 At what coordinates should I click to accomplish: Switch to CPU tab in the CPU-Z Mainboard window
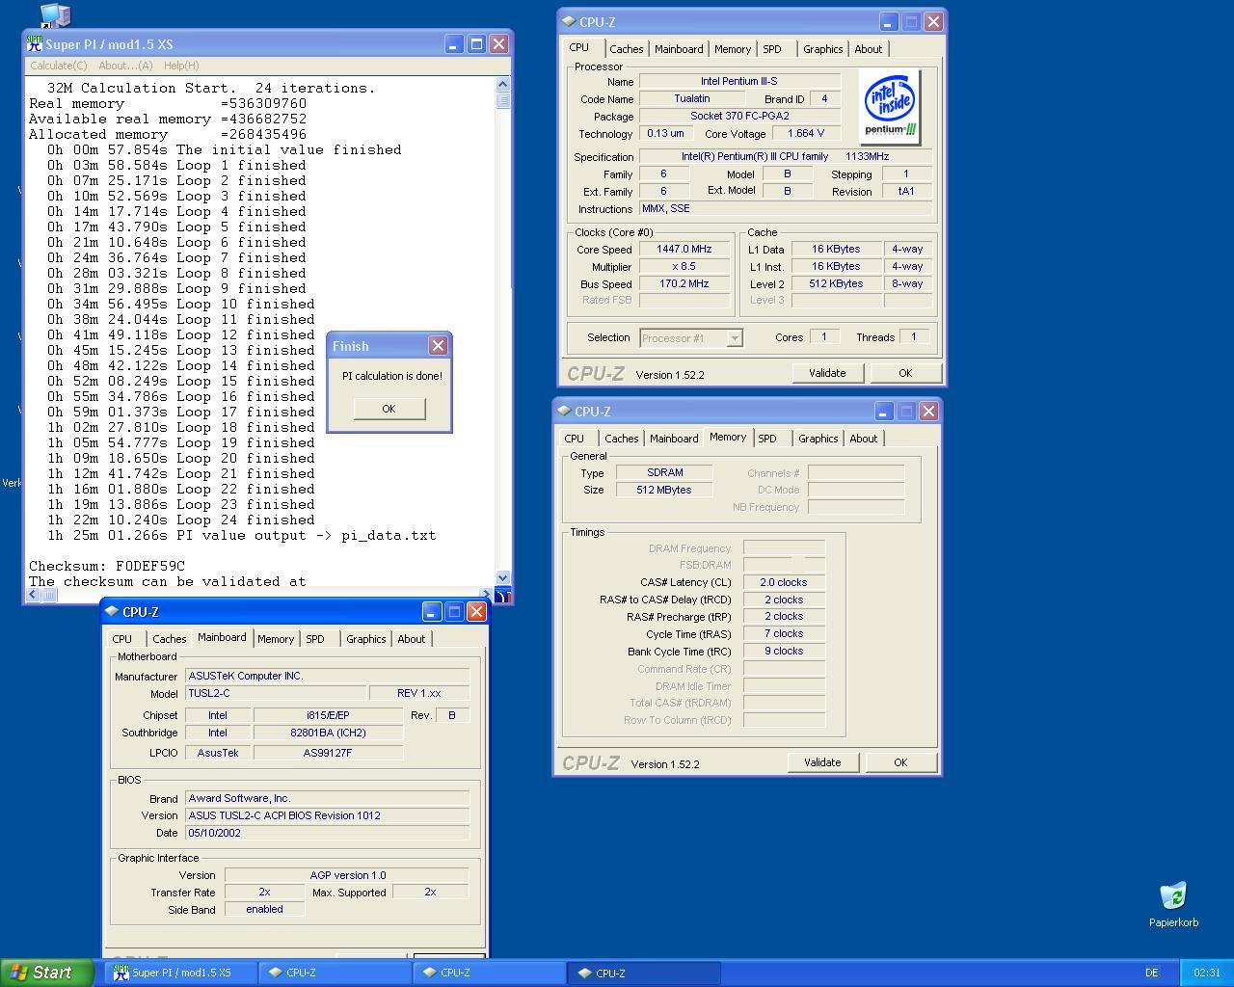[x=122, y=639]
